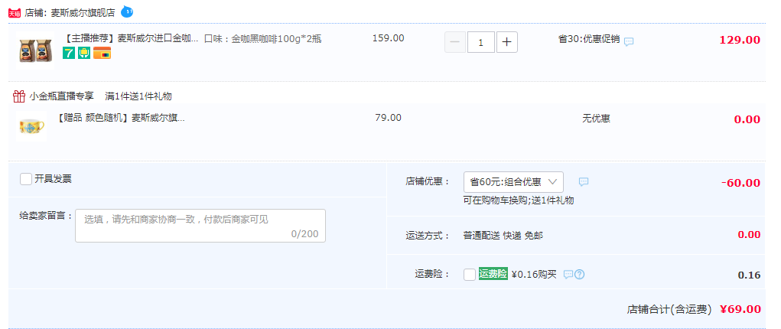Image resolution: width=781 pixels, height=329 pixels.
Task: Click the Tmall logo icon beside 店铺
Action: point(15,13)
